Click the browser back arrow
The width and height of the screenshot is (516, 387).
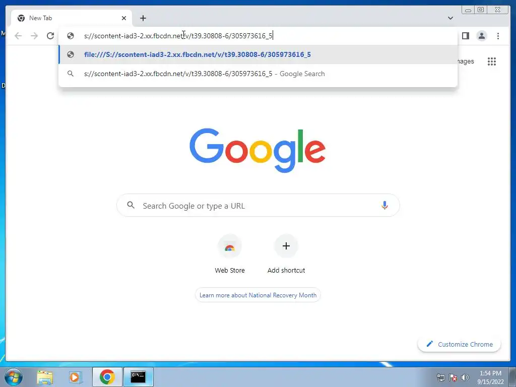pos(18,36)
